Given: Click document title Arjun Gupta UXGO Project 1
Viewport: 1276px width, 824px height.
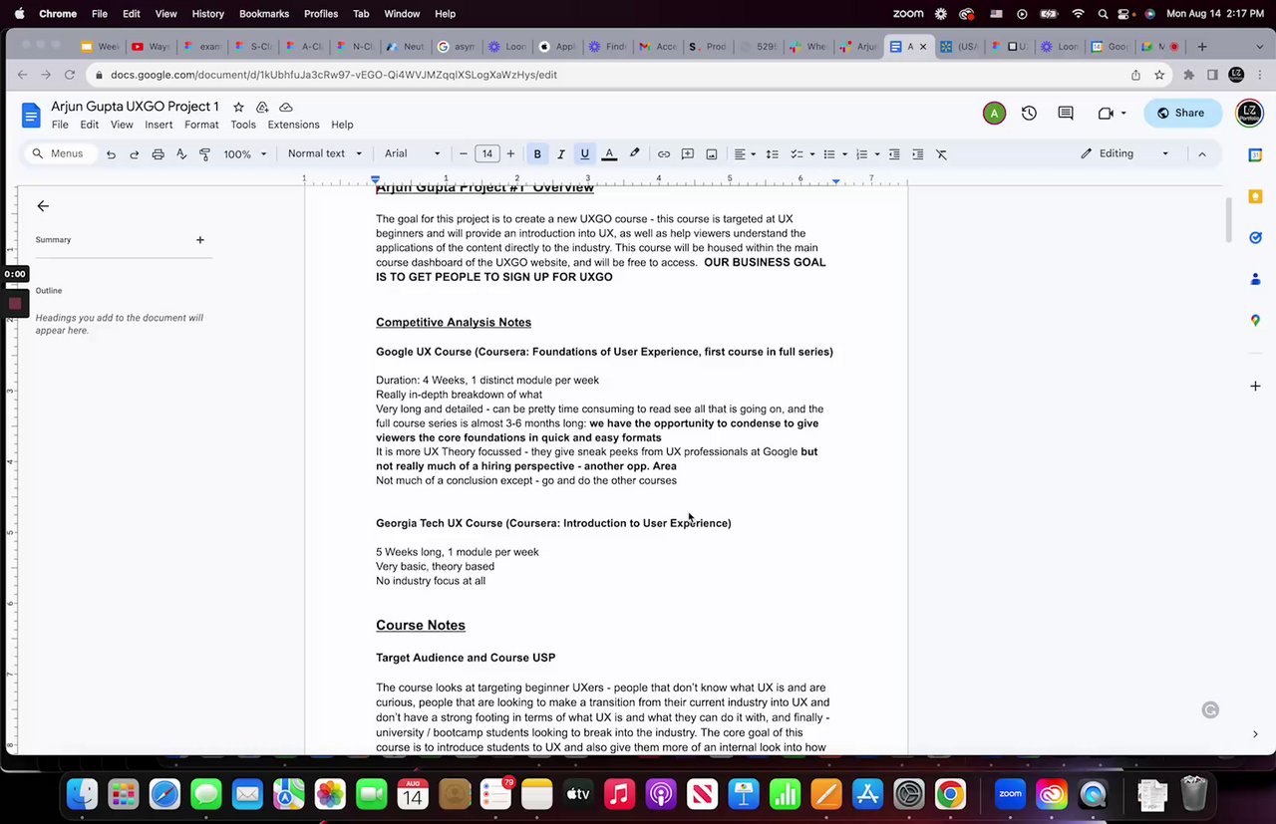Looking at the screenshot, I should 135,106.
